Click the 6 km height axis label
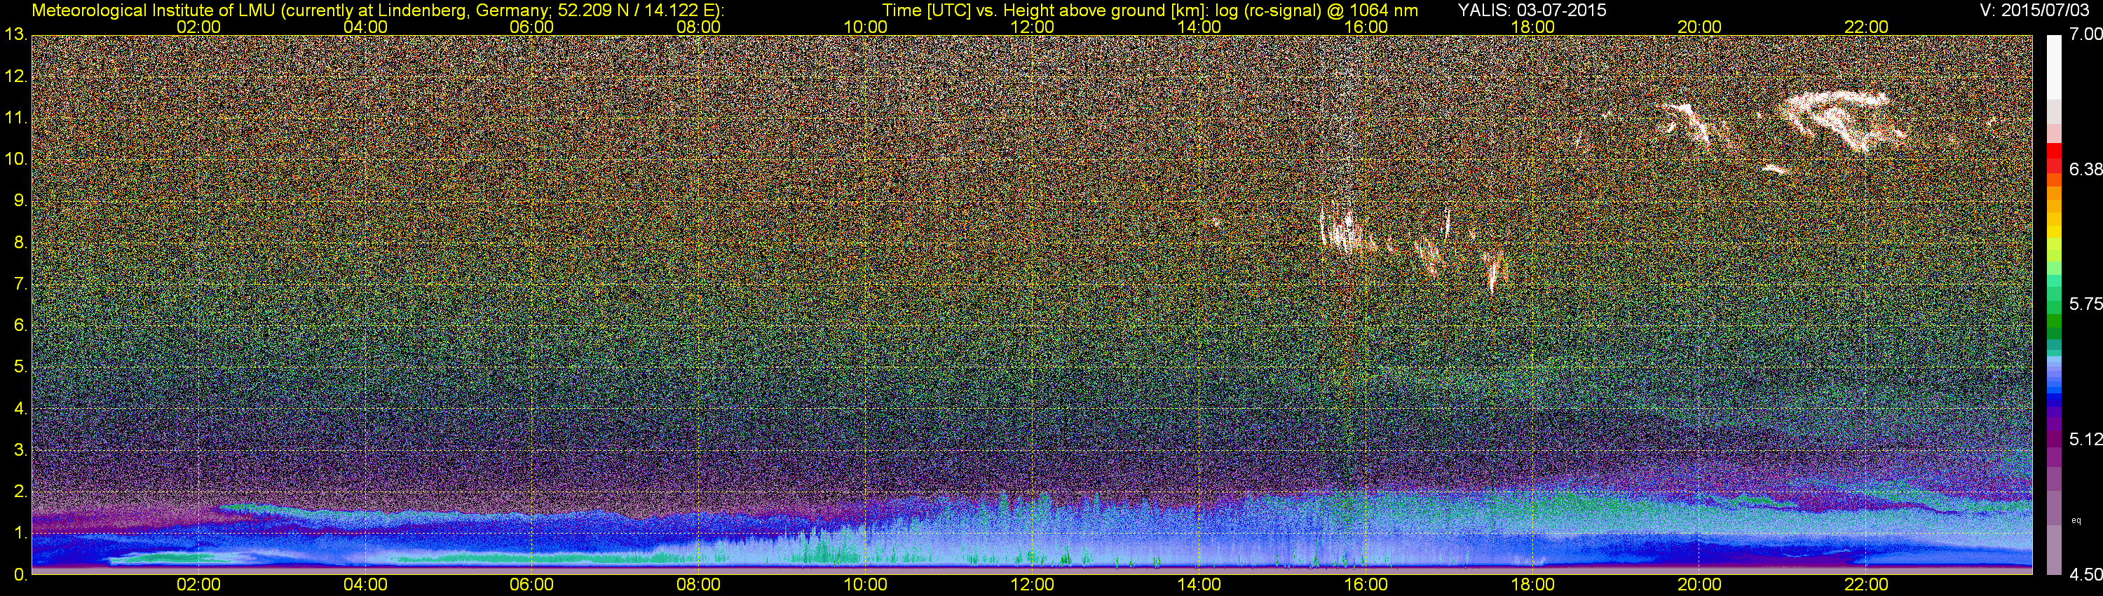2103x596 pixels. [x=20, y=326]
